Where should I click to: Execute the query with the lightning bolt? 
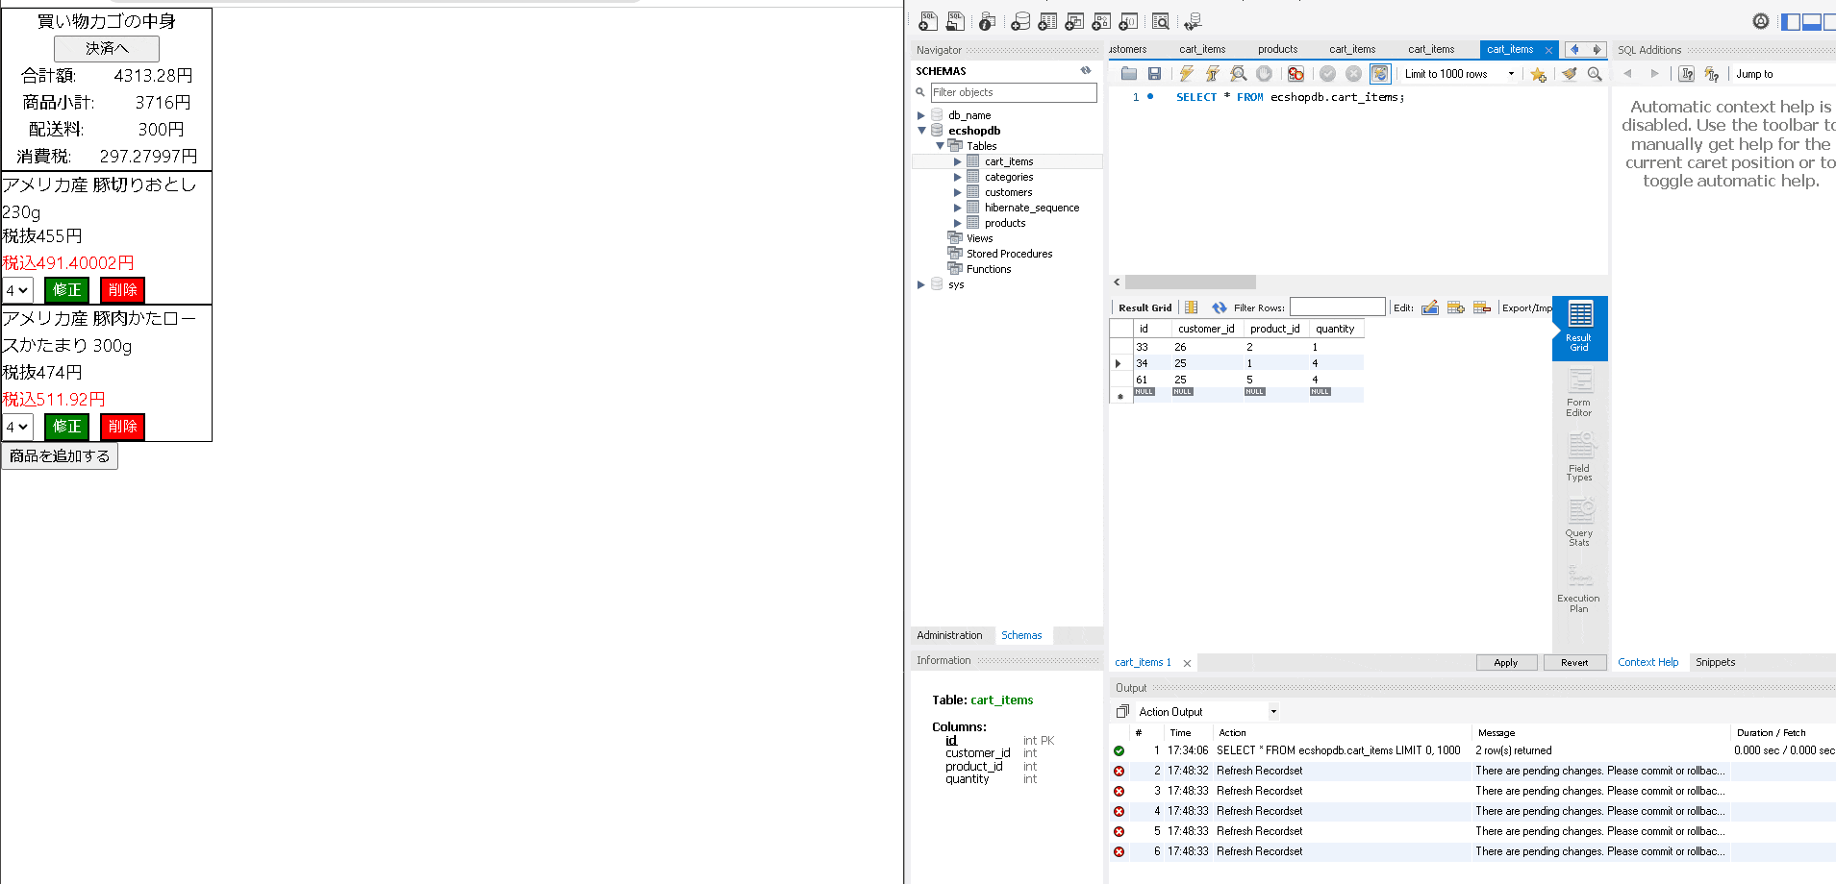(1187, 74)
